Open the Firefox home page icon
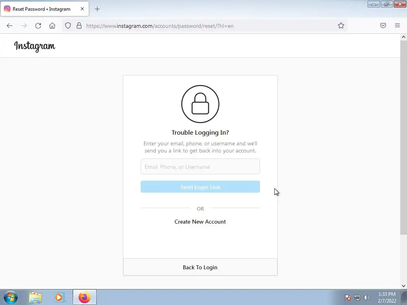This screenshot has width=407, height=305. pos(52,26)
